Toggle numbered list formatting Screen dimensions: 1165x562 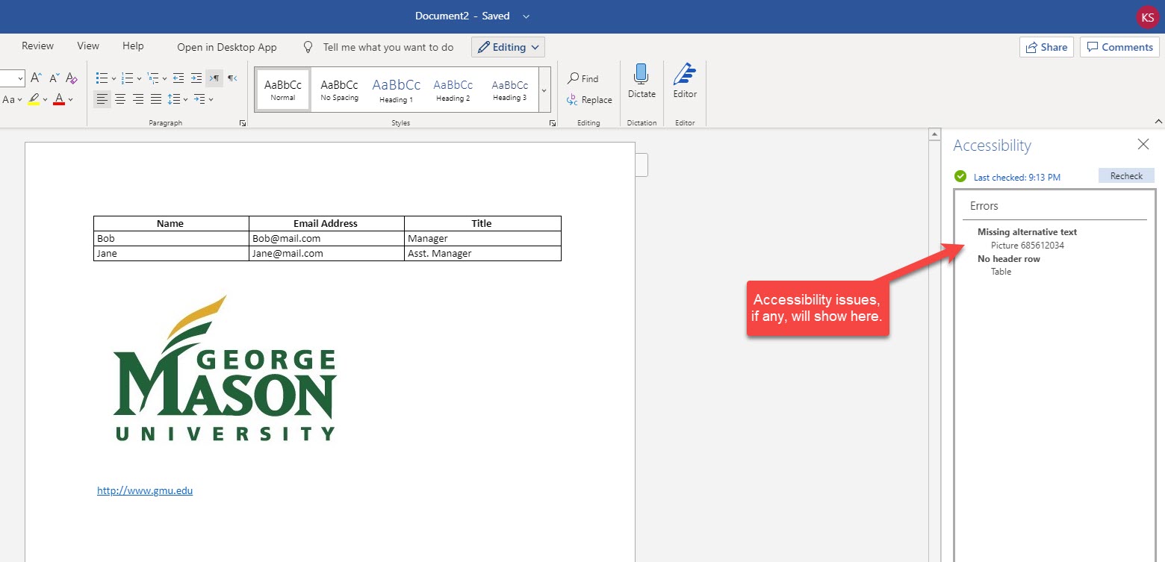click(127, 78)
